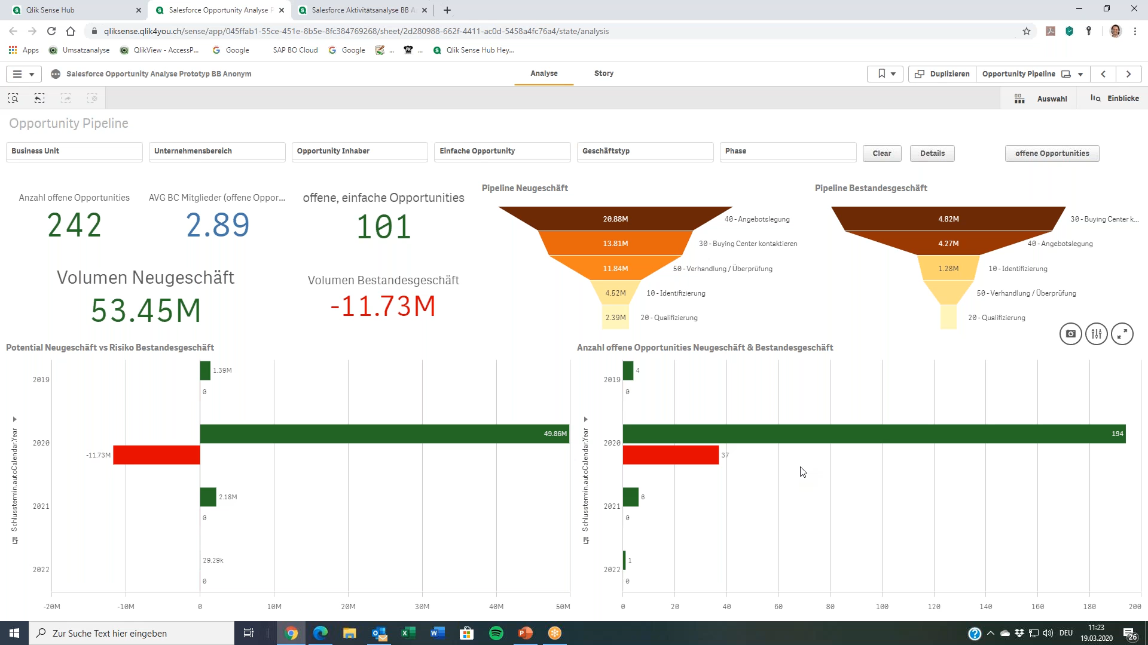Expand the right chart's year dimension arrow
The height and width of the screenshot is (645, 1148).
point(586,419)
